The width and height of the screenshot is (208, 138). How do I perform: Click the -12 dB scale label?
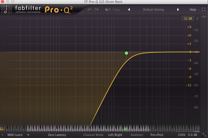(x=189, y=85)
